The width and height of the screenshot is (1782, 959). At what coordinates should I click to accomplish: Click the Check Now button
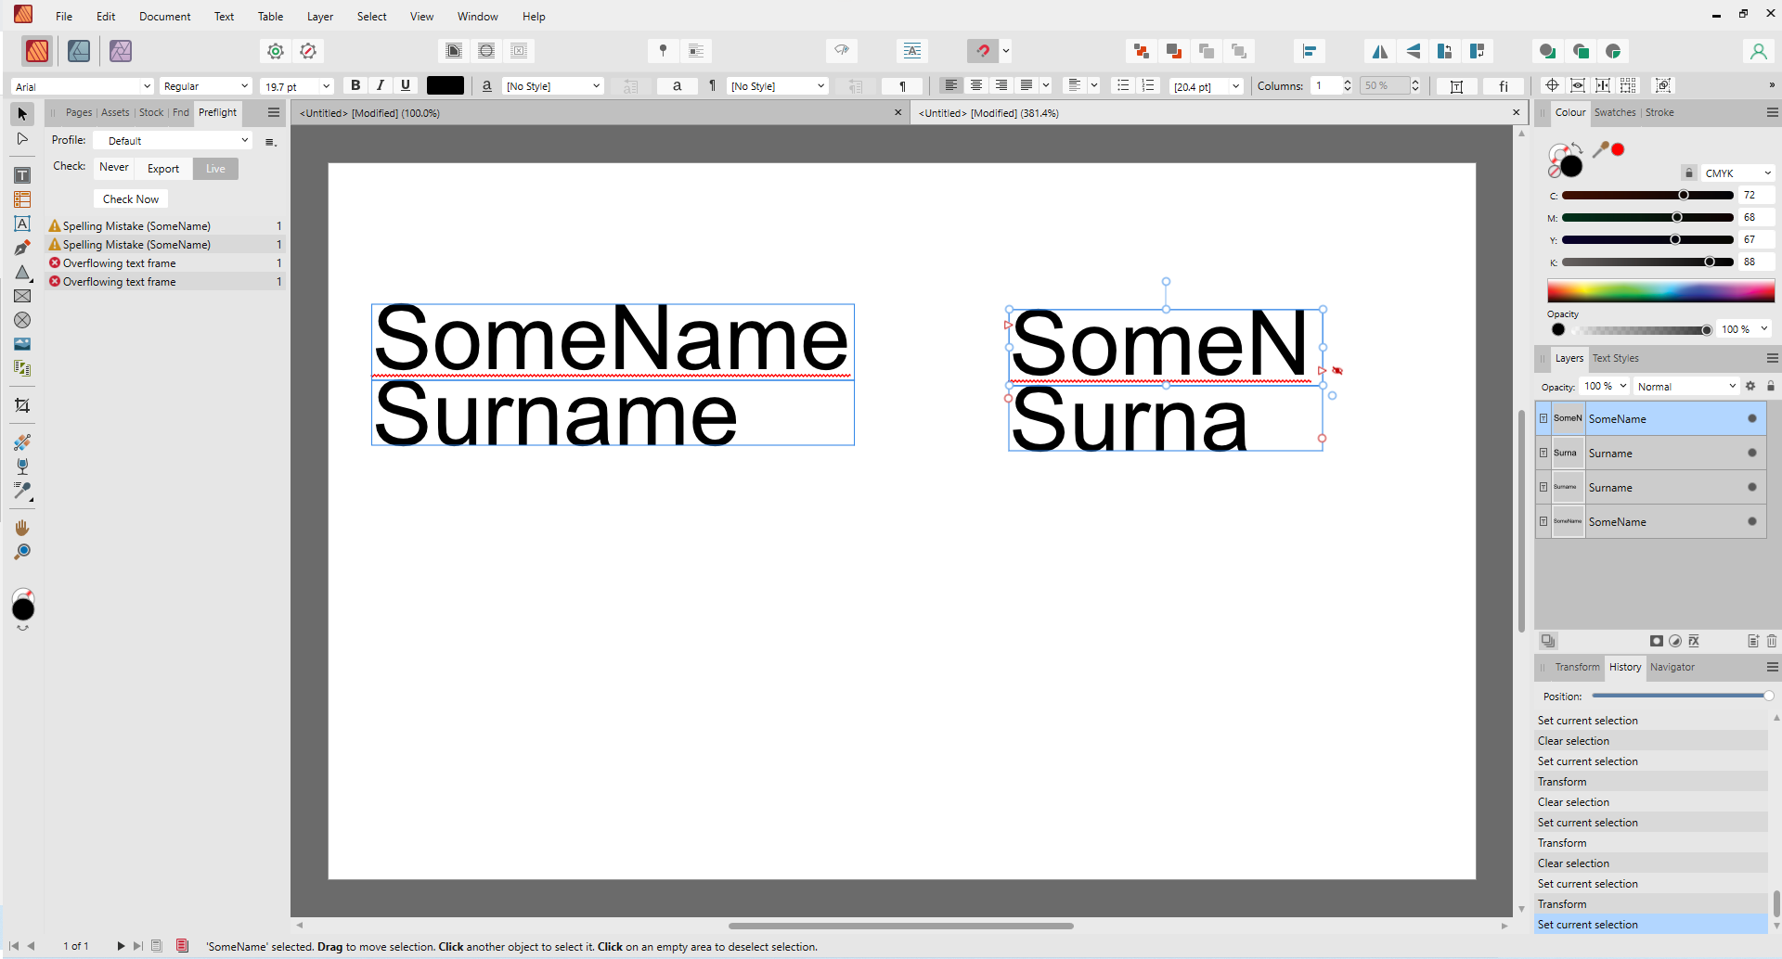(131, 198)
